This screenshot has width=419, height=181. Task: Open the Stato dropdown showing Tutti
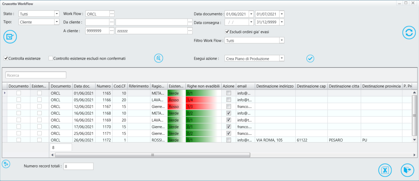tap(56, 14)
